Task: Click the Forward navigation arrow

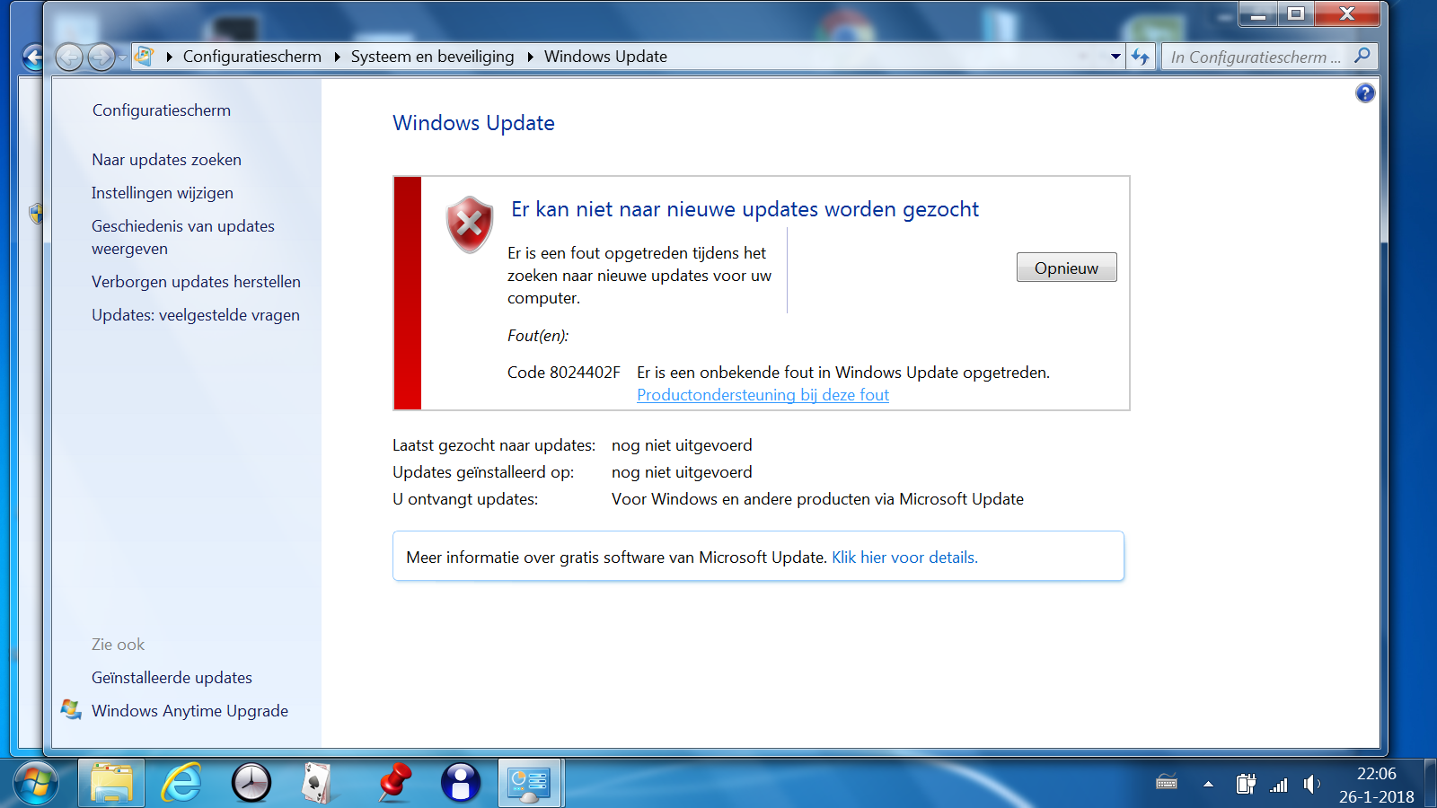Action: coord(101,57)
